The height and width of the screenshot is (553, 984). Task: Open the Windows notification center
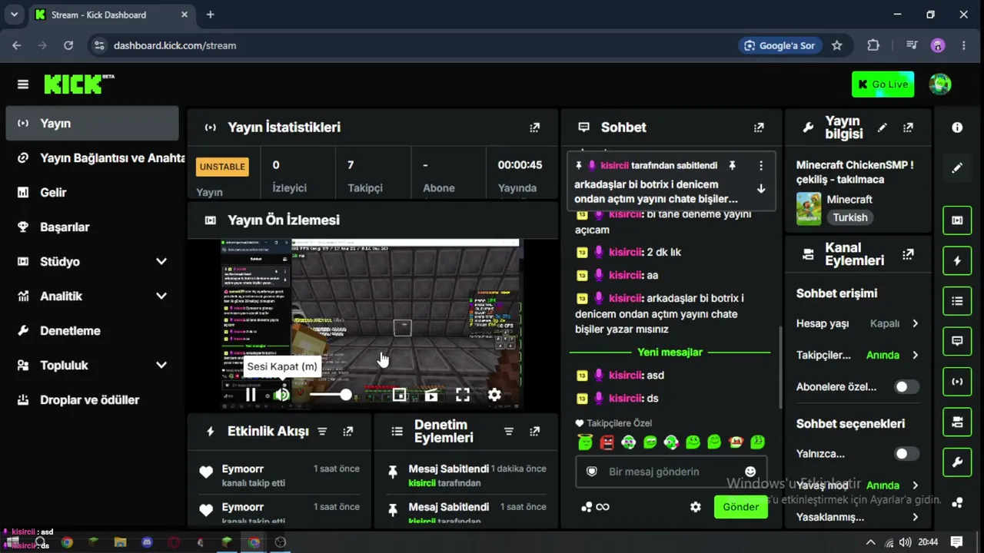point(957,542)
